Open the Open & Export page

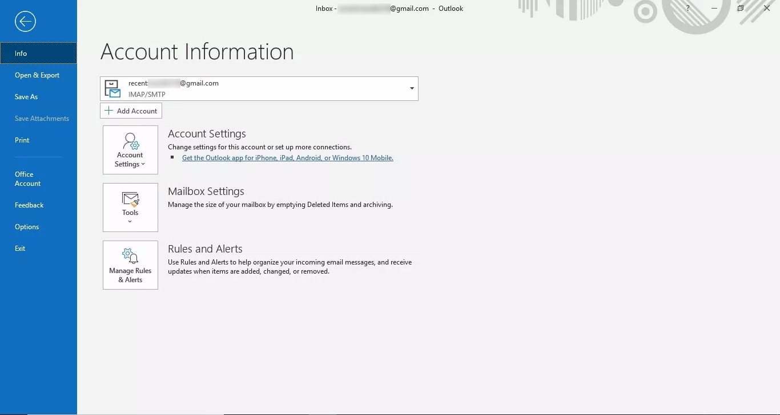pyautogui.click(x=38, y=75)
